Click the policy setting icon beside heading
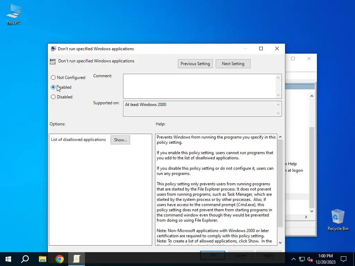This screenshot has height=266, width=355. [x=53, y=62]
